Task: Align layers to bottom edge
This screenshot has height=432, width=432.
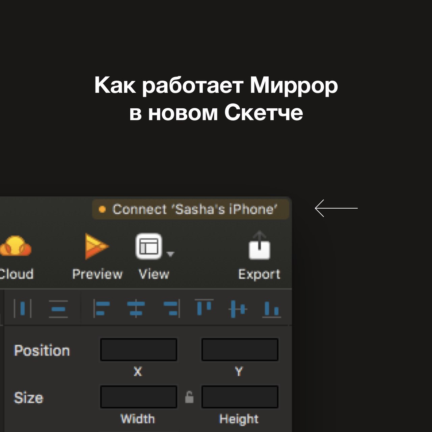Action: 272,309
